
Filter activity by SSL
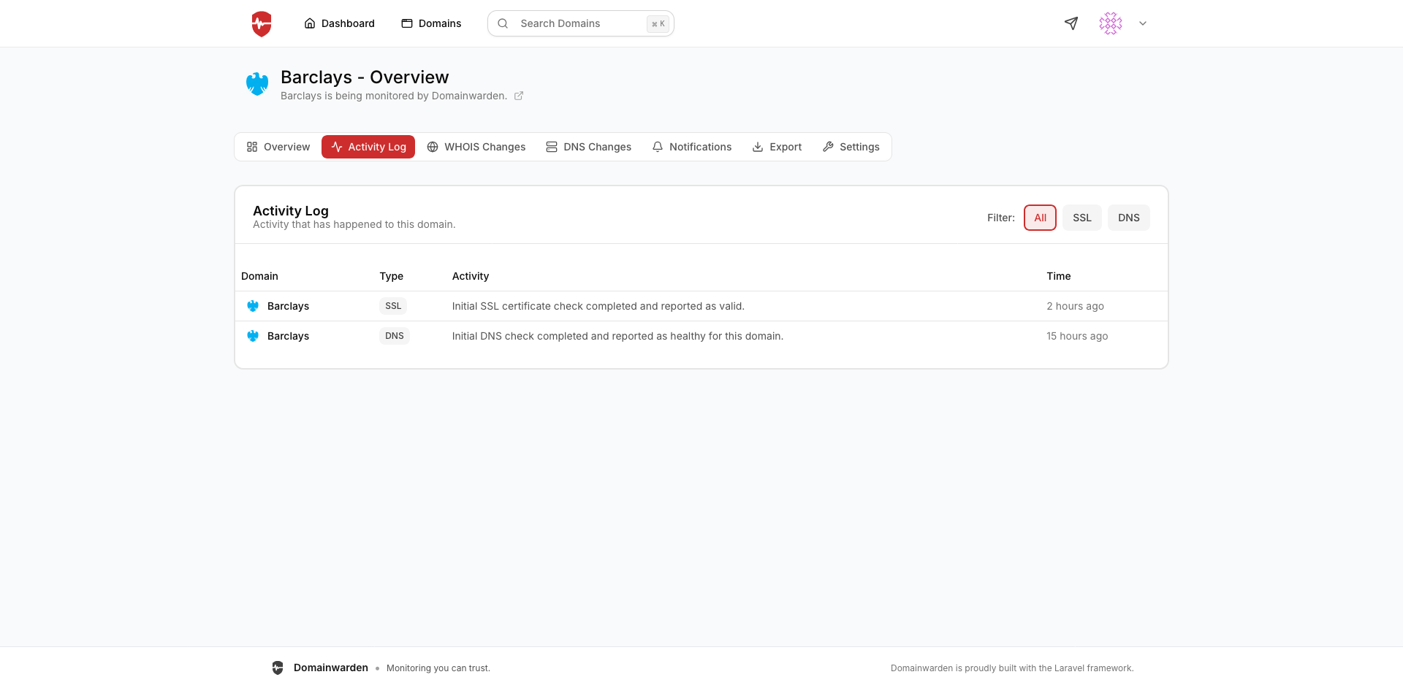[x=1082, y=218]
